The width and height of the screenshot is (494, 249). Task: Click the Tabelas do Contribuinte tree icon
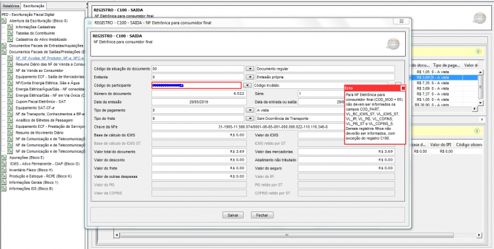pos(10,34)
